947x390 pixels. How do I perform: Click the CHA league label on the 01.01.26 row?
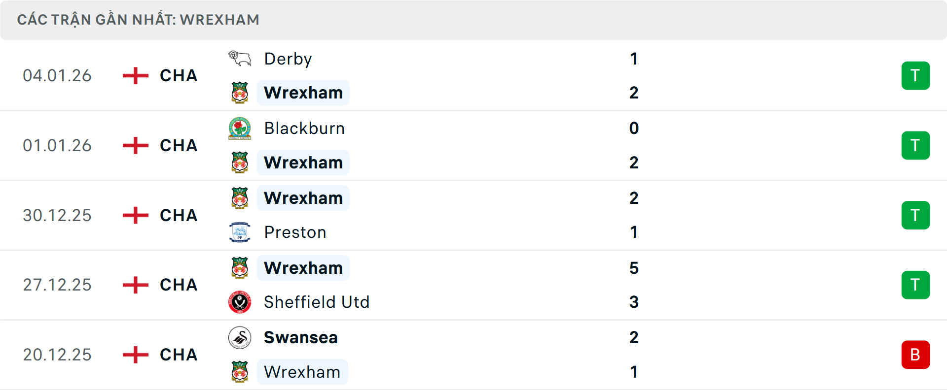coord(179,146)
